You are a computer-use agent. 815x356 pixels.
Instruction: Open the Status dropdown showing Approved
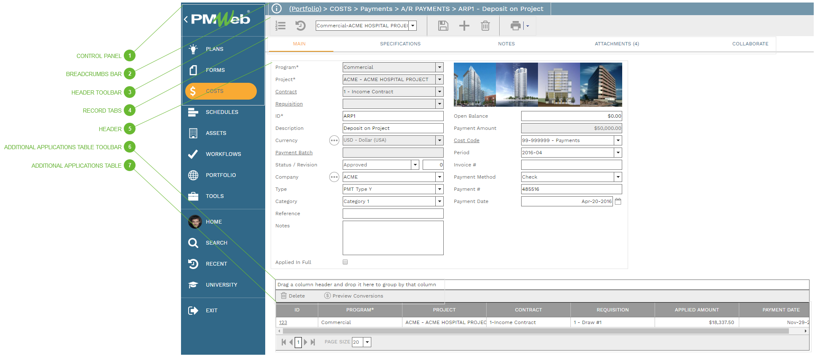415,165
